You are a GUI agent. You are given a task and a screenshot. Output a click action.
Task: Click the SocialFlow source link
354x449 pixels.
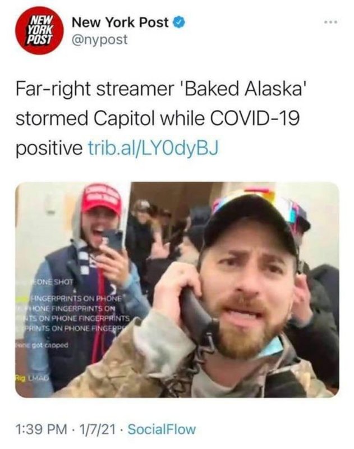(162, 429)
